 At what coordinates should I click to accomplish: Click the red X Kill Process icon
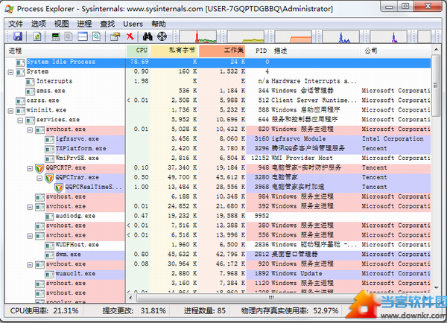[130, 36]
